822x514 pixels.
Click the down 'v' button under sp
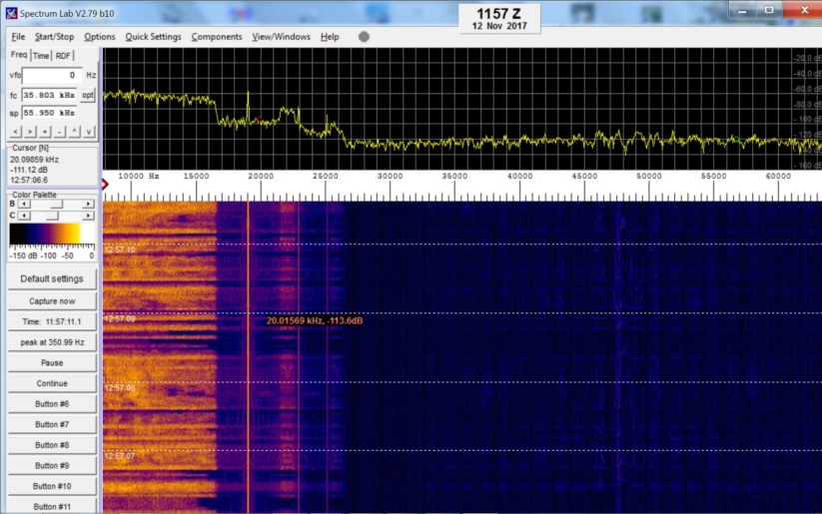(89, 132)
